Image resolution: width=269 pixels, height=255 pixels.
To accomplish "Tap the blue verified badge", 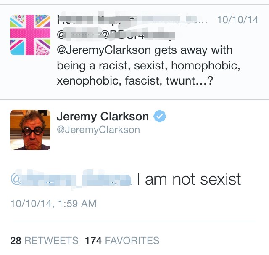I will 160,117.
